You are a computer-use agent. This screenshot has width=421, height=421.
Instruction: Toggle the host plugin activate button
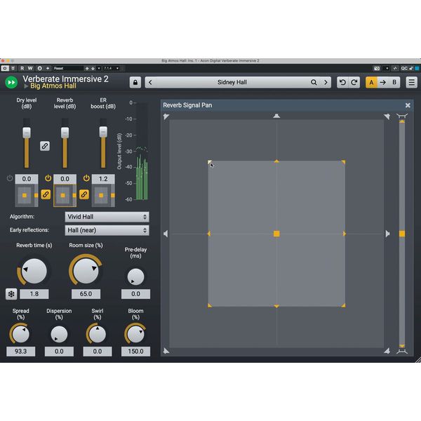pyautogui.click(x=5, y=69)
